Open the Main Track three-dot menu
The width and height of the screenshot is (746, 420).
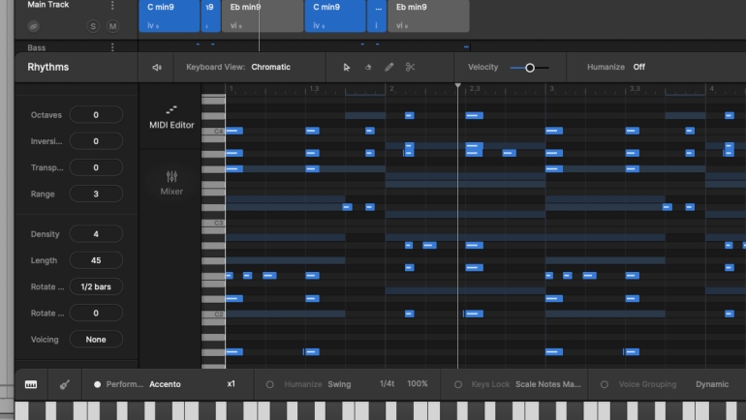point(112,5)
